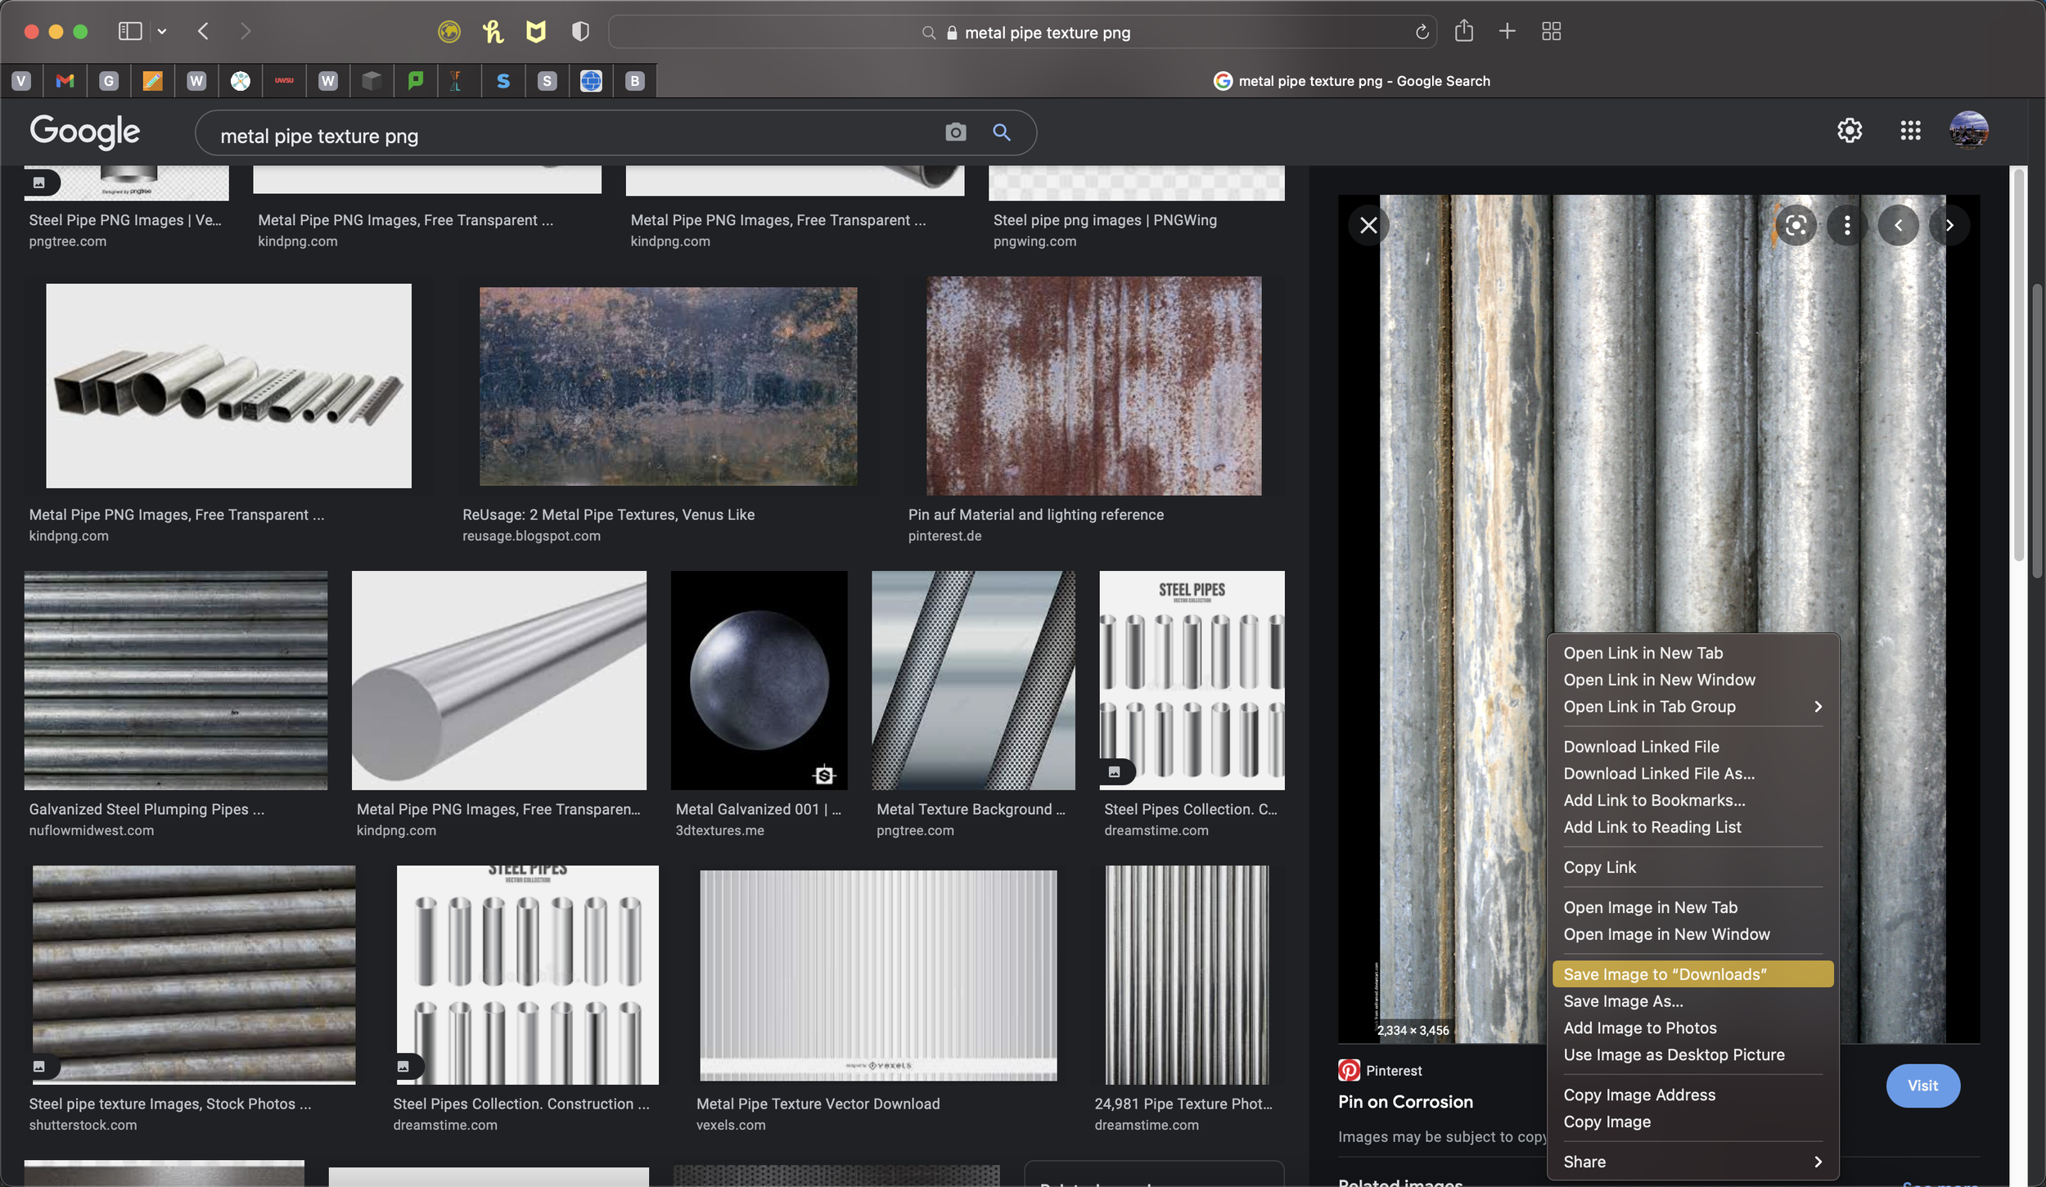Click the browser extensions Honey icon
This screenshot has height=1187, width=2046.
point(492,31)
